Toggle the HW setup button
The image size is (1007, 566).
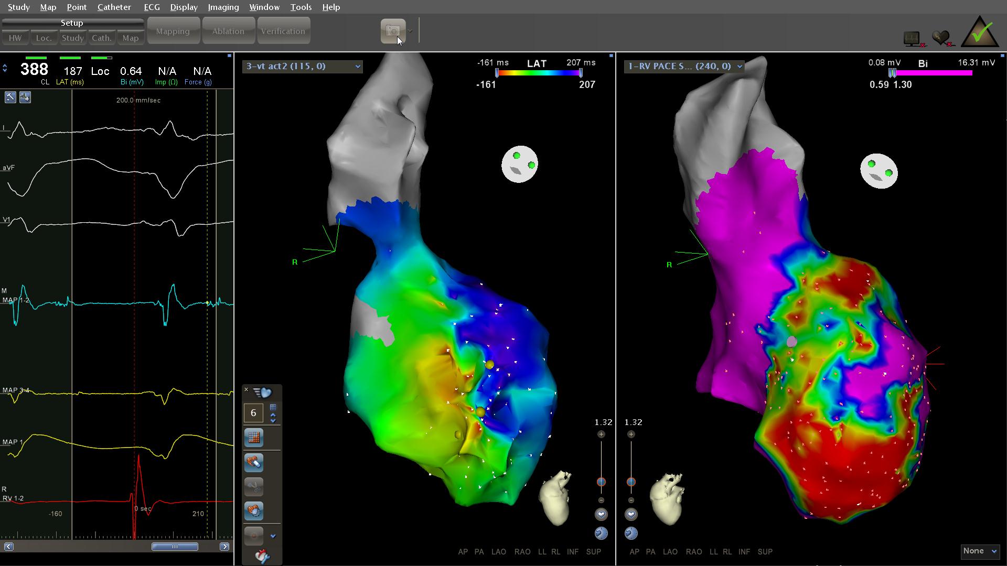[x=15, y=38]
